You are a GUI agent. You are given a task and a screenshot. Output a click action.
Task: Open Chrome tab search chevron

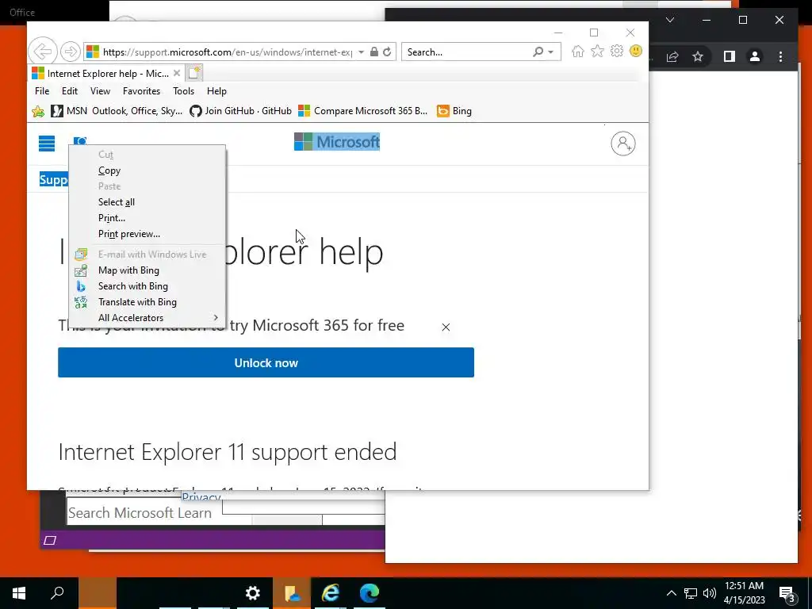click(x=670, y=20)
